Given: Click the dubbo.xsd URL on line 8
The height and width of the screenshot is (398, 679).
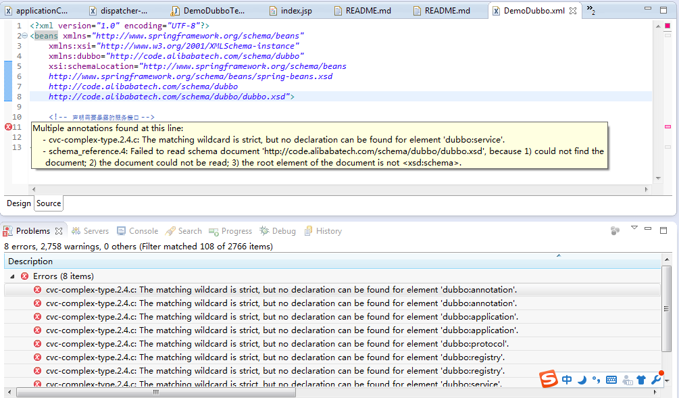Looking at the screenshot, I should pyautogui.click(x=167, y=97).
